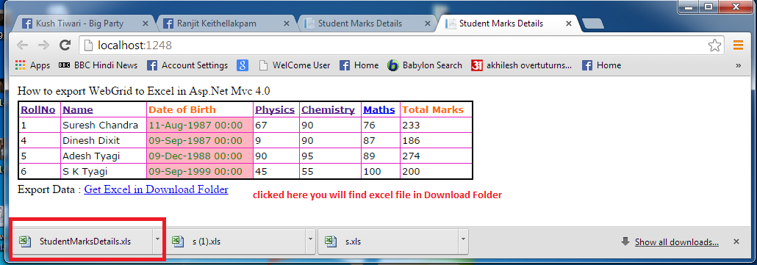Click Get Excel in Download Folder link
This screenshot has width=757, height=265.
(156, 189)
